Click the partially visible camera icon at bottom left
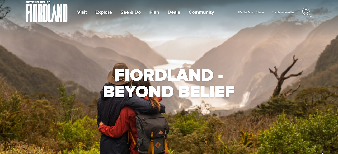Viewport: 338px width, 154px height. tap(30, 153)
